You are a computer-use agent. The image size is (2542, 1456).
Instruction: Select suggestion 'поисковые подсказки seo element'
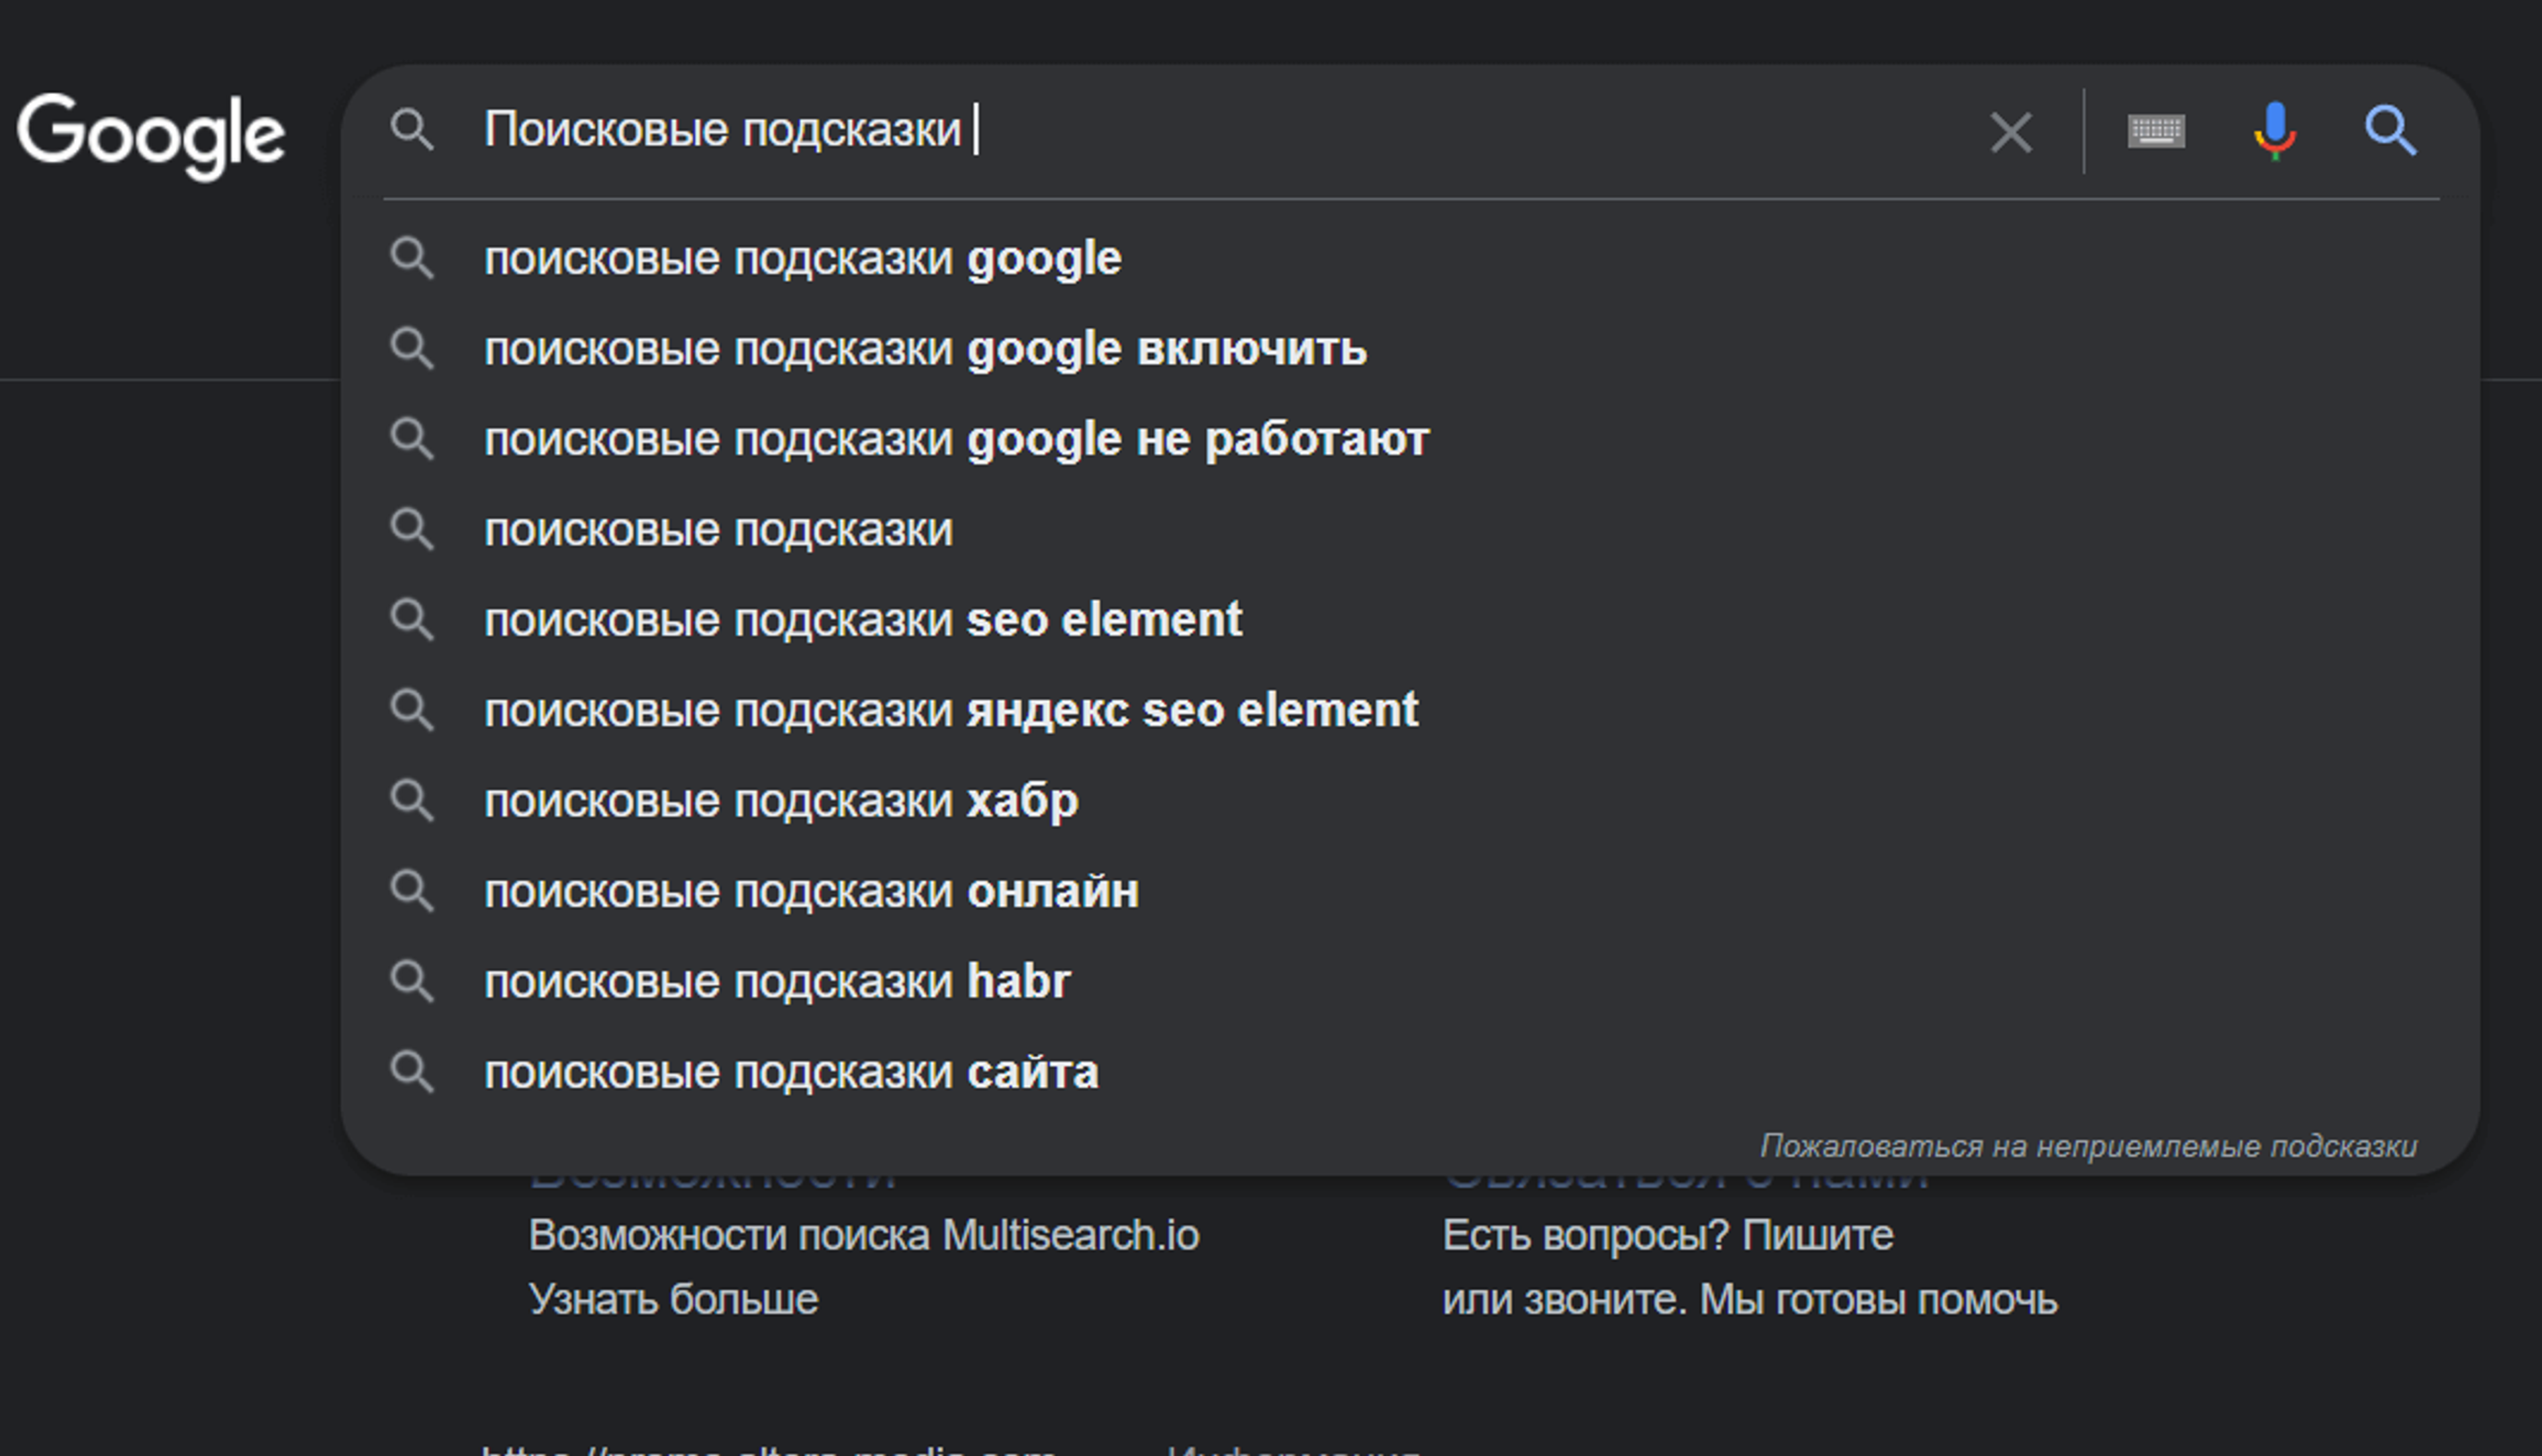(x=862, y=620)
